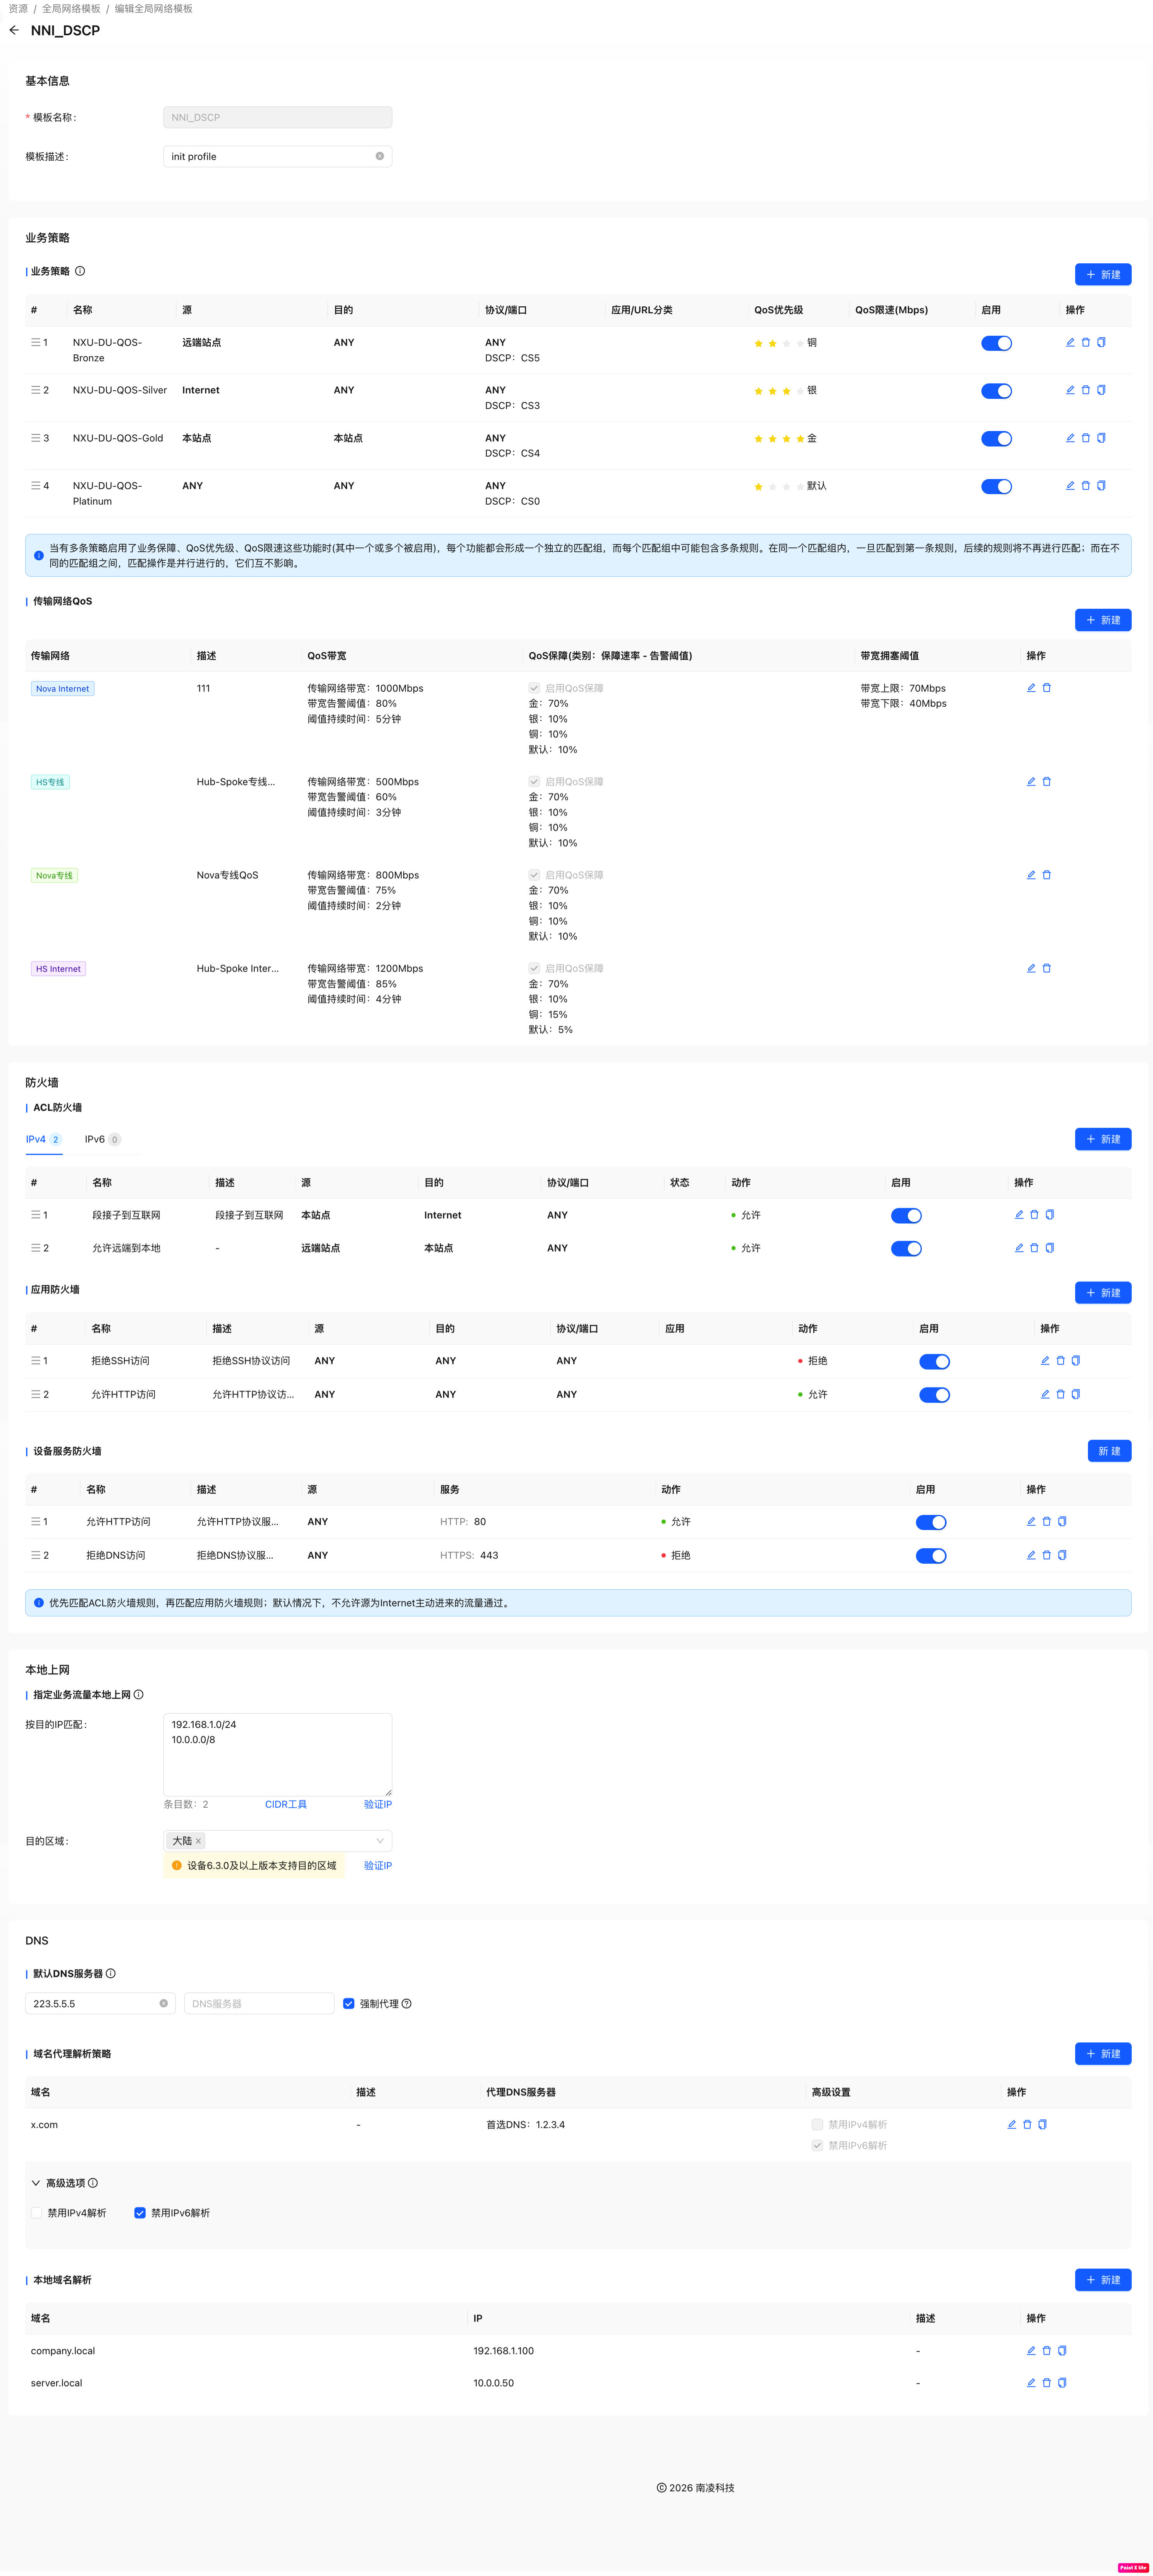This screenshot has height=2576, width=1153.
Task: Uncheck the 强制代理 checkbox
Action: pos(349,2004)
